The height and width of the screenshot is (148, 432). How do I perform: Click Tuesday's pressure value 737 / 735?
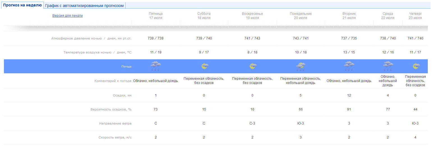(349, 38)
